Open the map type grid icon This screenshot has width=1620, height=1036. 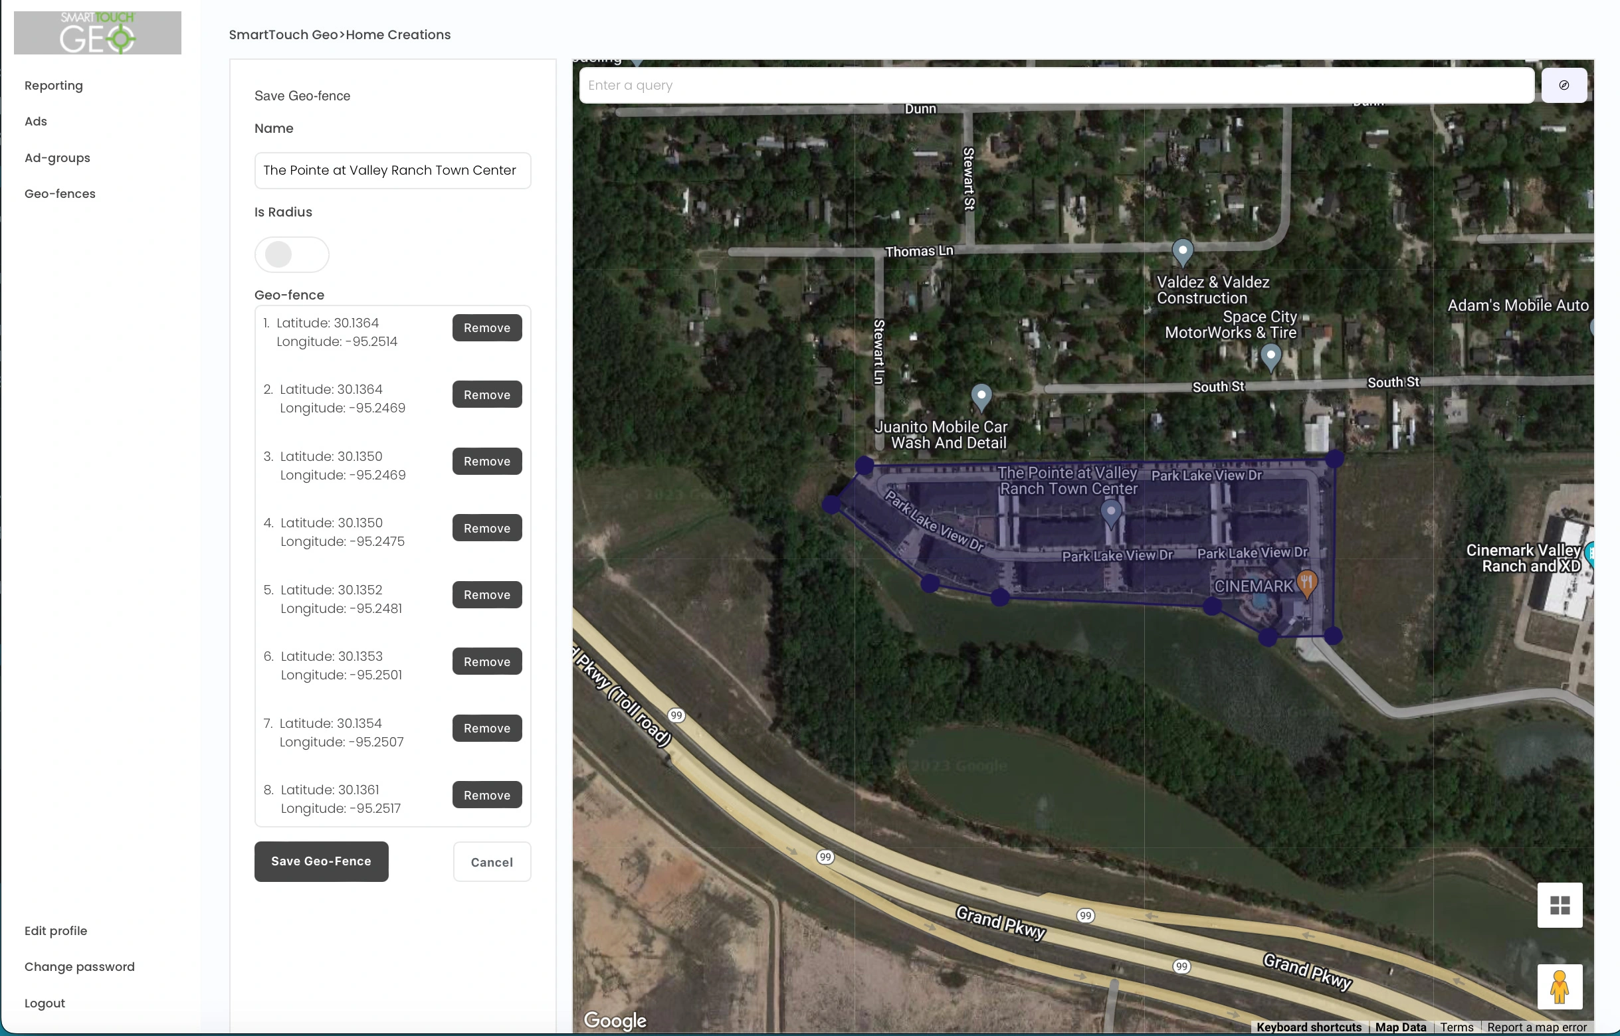(x=1560, y=905)
